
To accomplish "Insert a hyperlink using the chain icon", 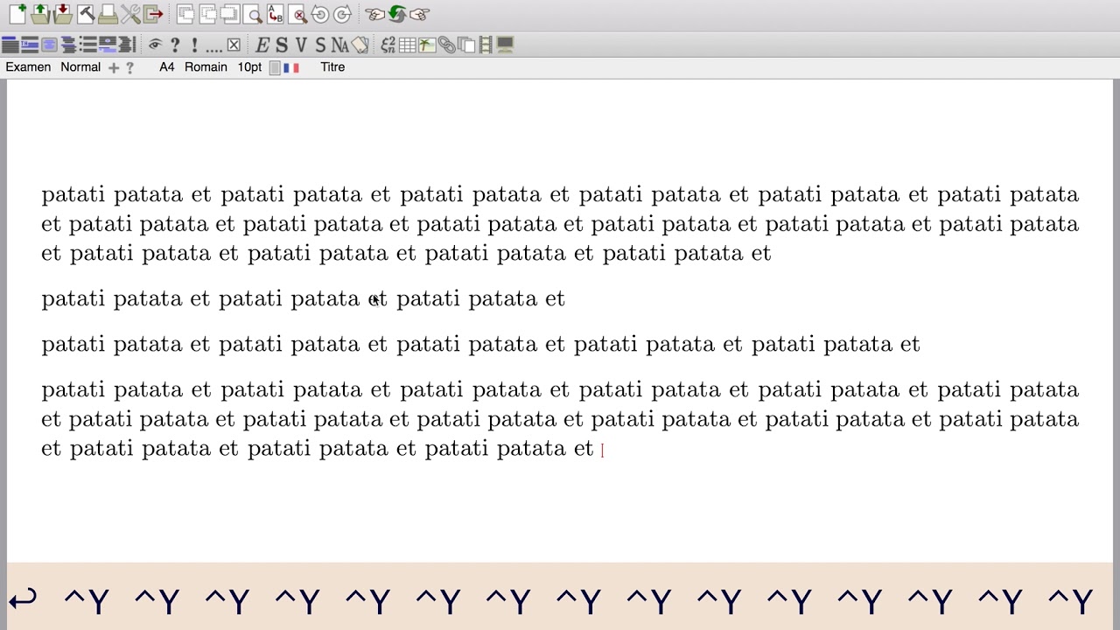I will coord(446,45).
